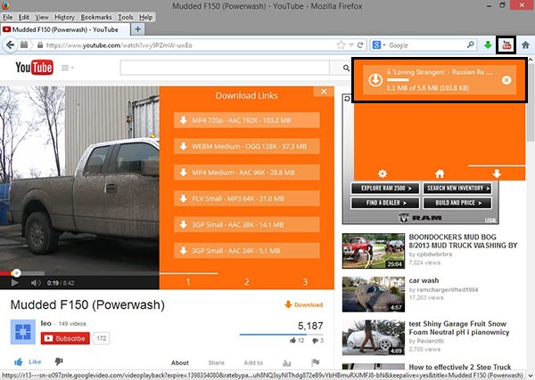Report the video with flag icon
The width and height of the screenshot is (535, 380).
pos(316,362)
